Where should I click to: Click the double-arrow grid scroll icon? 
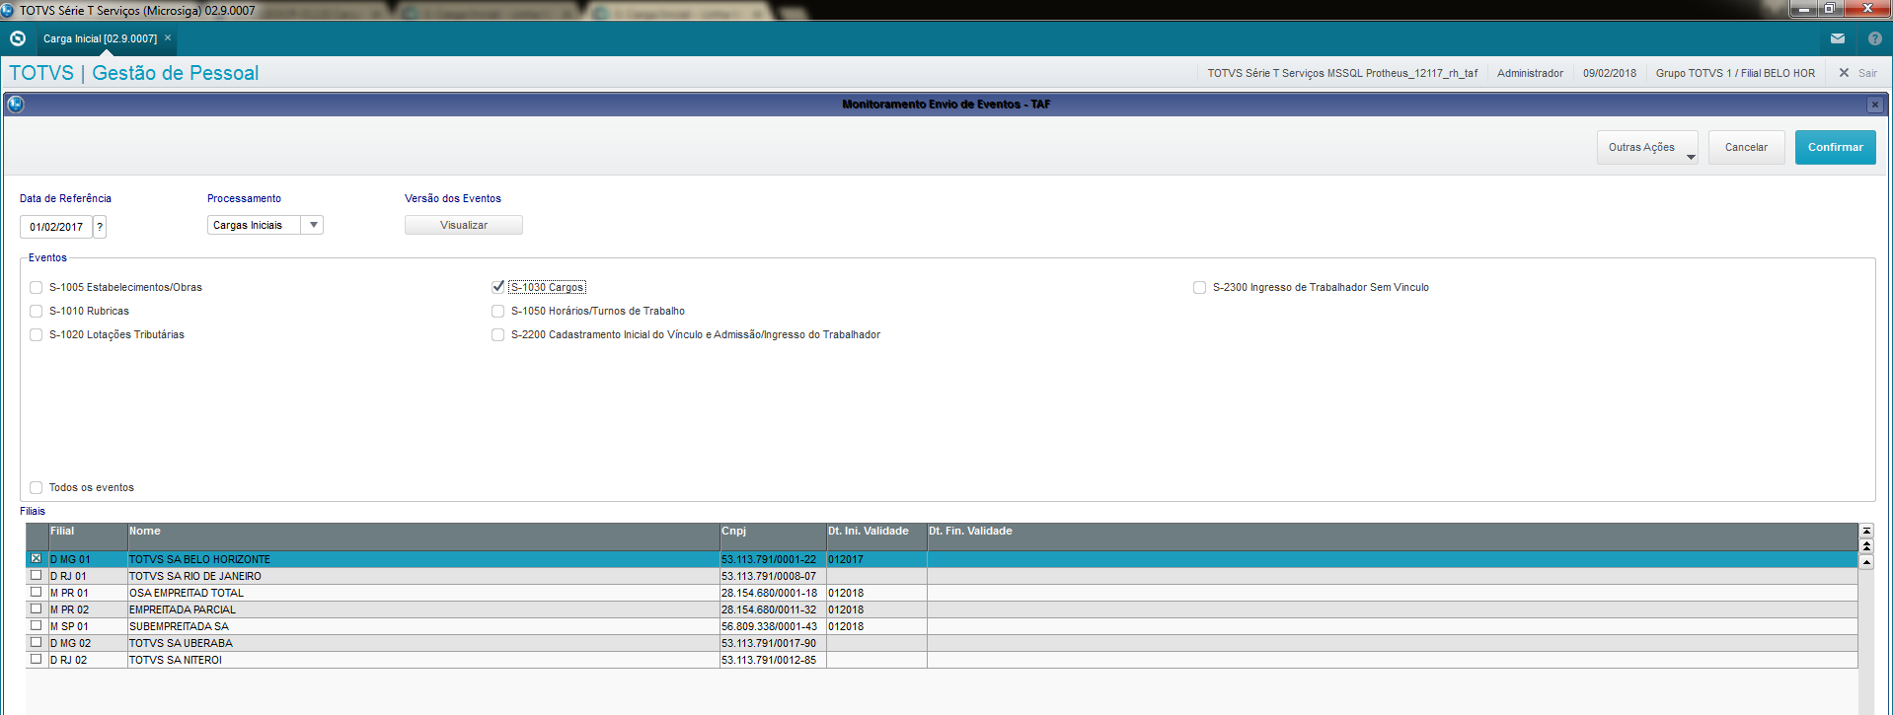coord(1865,545)
